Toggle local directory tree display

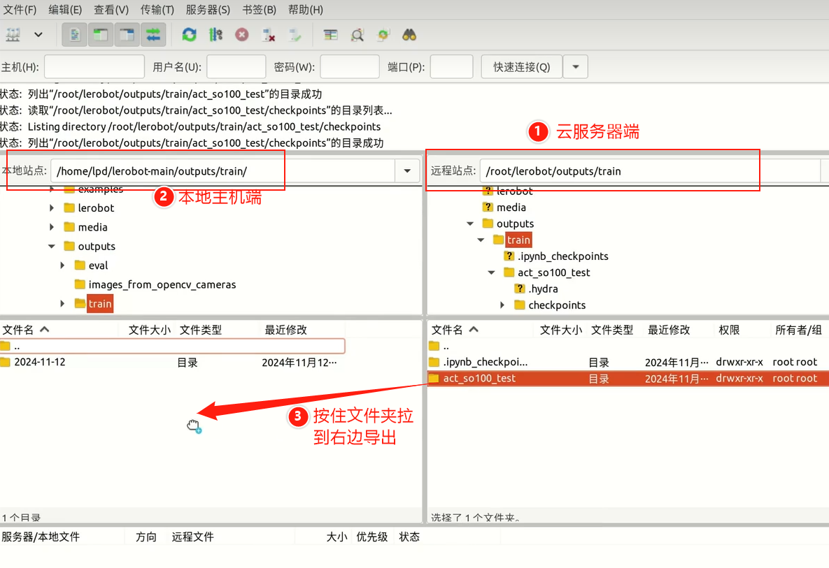pyautogui.click(x=101, y=35)
